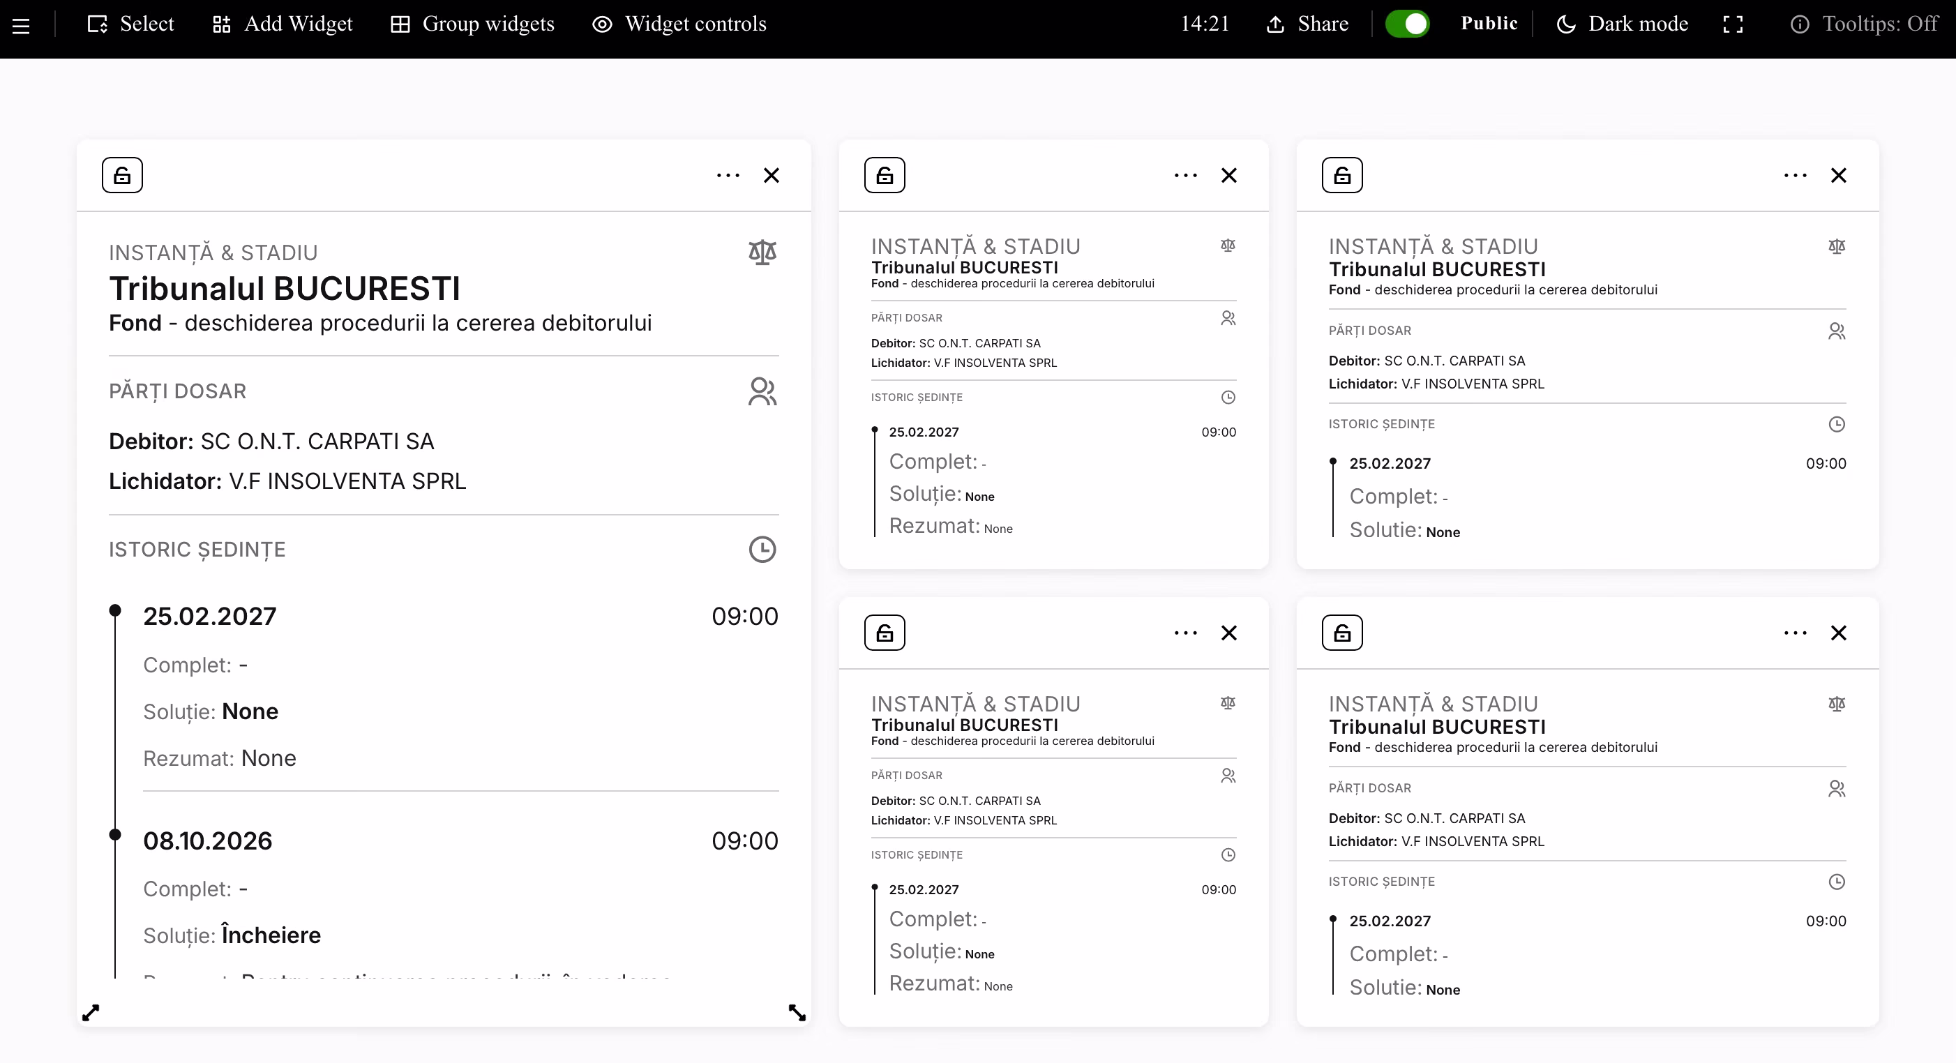
Task: Click the scales icon in the top-right widget
Action: pos(1837,246)
